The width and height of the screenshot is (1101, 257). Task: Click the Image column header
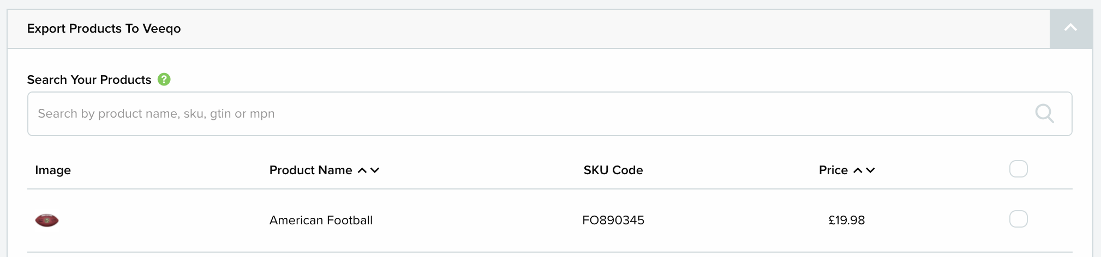tap(53, 170)
